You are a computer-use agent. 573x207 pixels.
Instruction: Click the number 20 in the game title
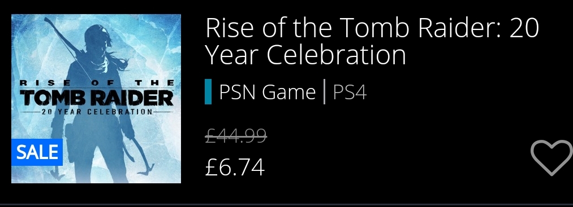coord(524,27)
